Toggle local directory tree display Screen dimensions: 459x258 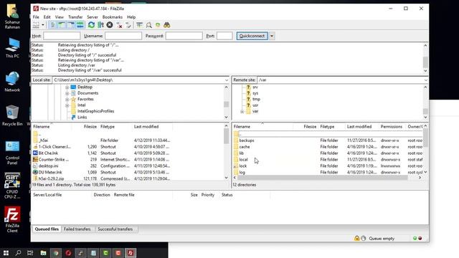coord(62,25)
